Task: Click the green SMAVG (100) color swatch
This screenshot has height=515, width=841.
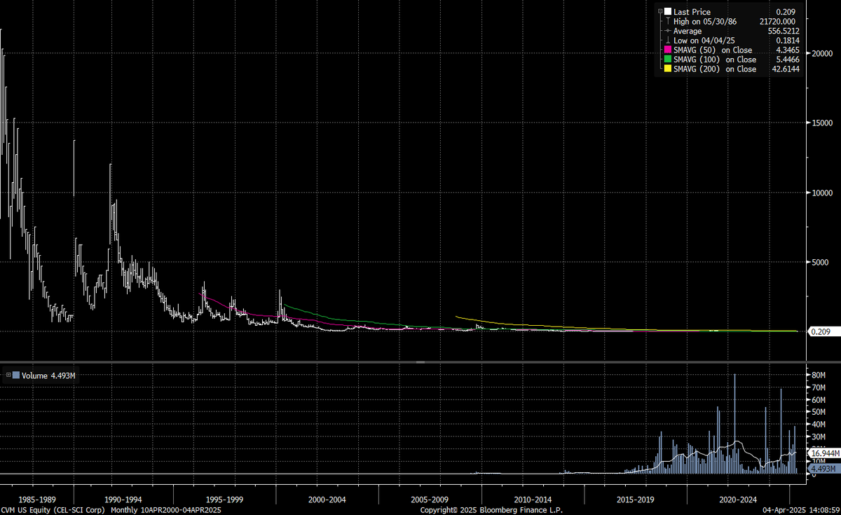Action: pos(668,60)
